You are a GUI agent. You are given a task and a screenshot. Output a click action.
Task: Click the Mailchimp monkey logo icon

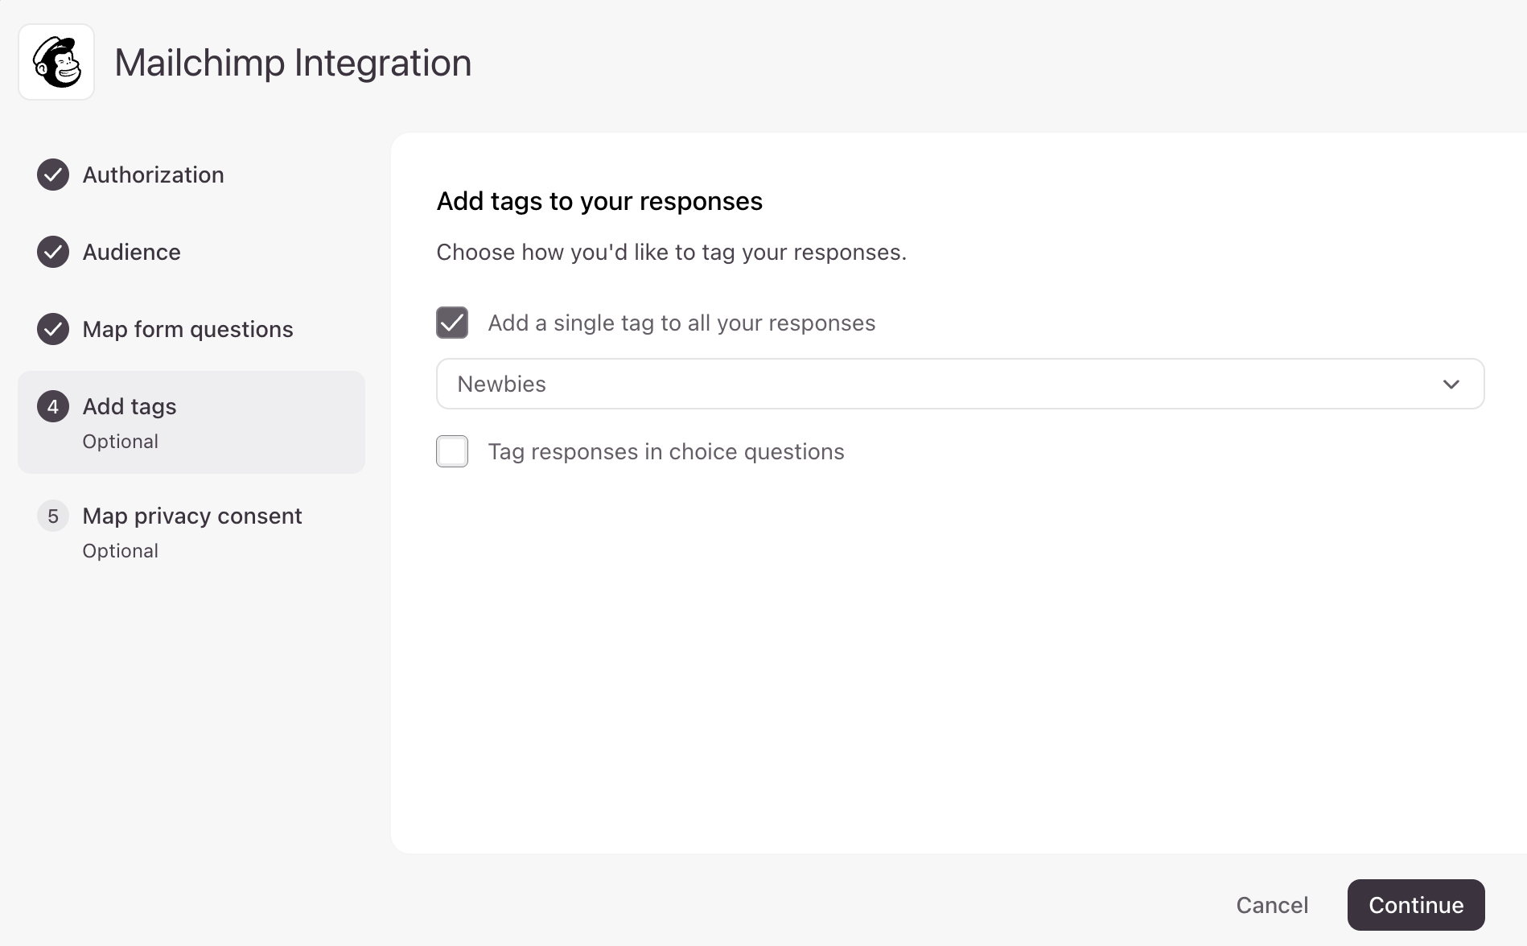[56, 62]
